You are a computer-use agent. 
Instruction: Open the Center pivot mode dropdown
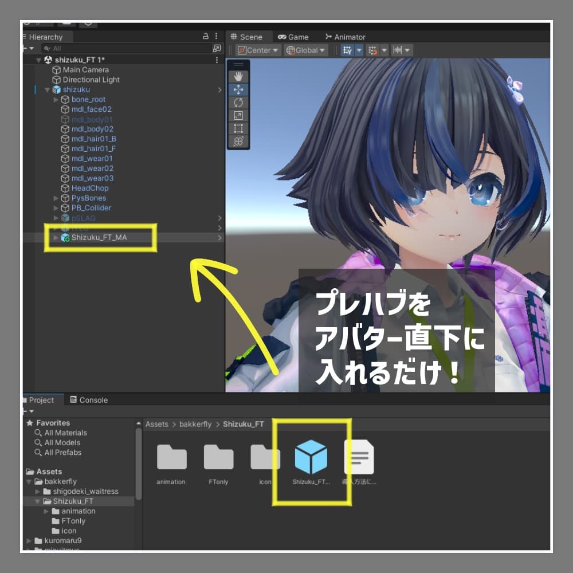click(258, 50)
